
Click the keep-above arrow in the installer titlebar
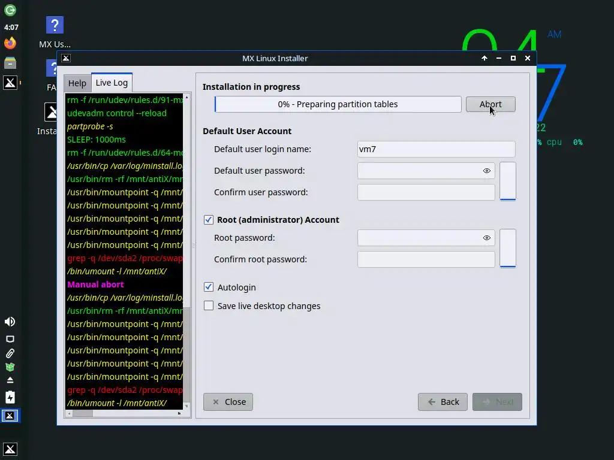pyautogui.click(x=484, y=58)
